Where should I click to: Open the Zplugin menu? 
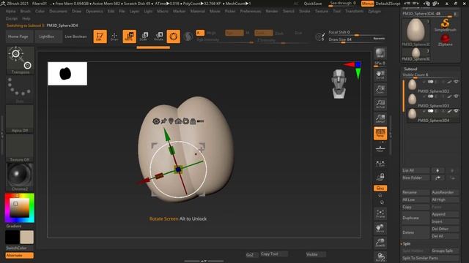click(x=374, y=11)
